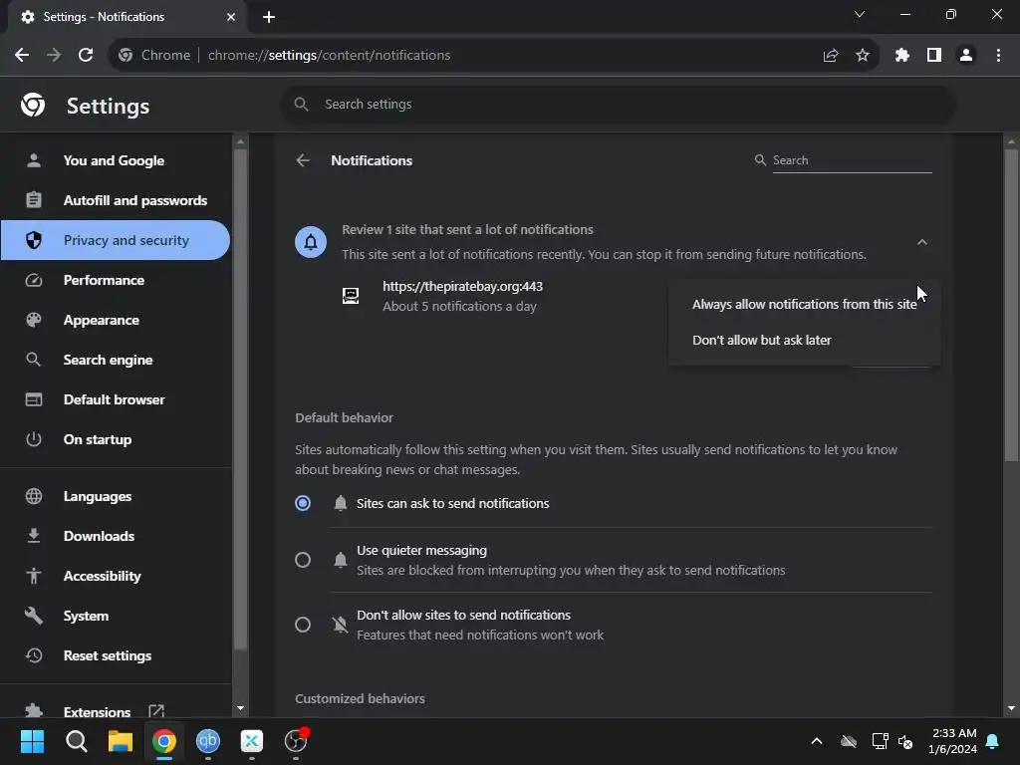Image resolution: width=1020 pixels, height=765 pixels.
Task: Open Extensions puzzle icon in toolbar
Action: point(902,56)
